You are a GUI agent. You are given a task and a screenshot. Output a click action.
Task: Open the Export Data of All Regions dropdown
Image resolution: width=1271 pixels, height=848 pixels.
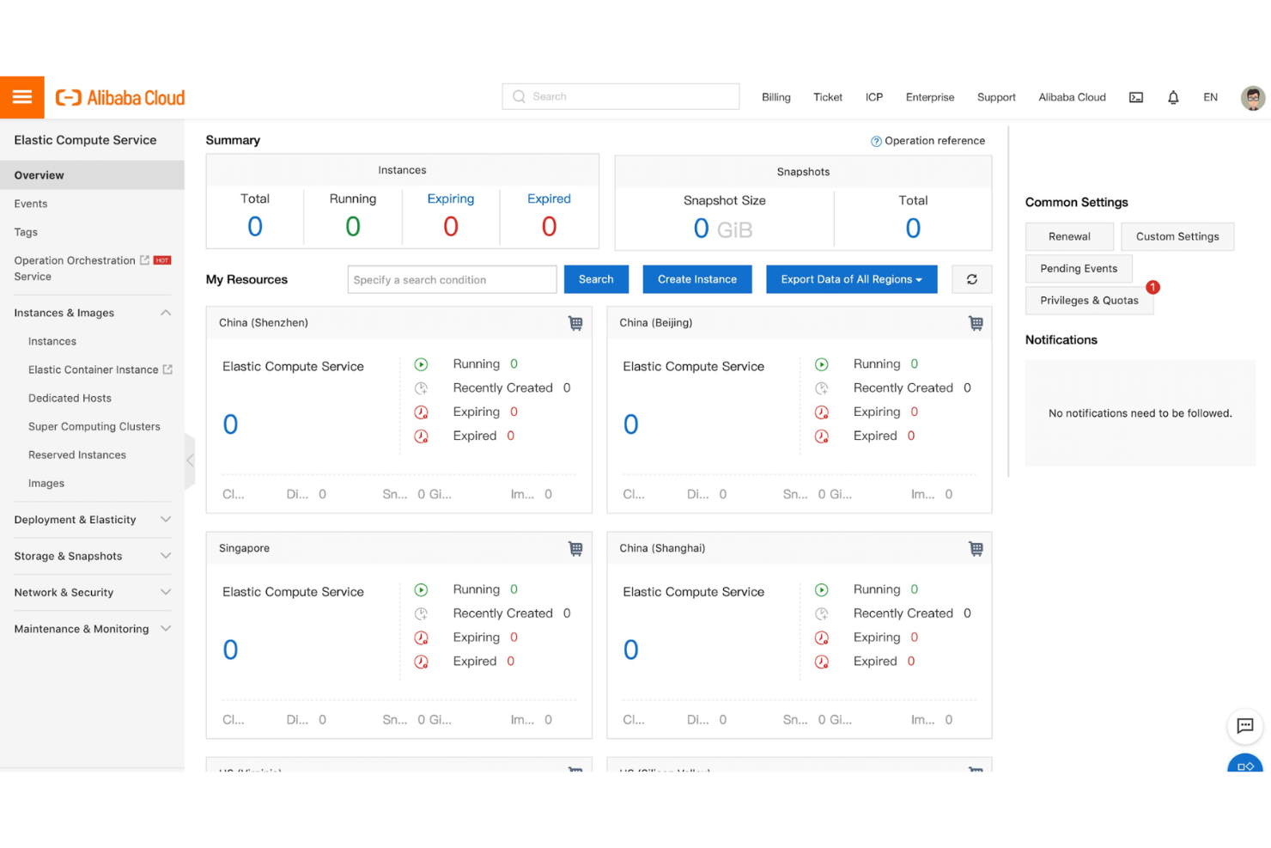pyautogui.click(x=851, y=279)
